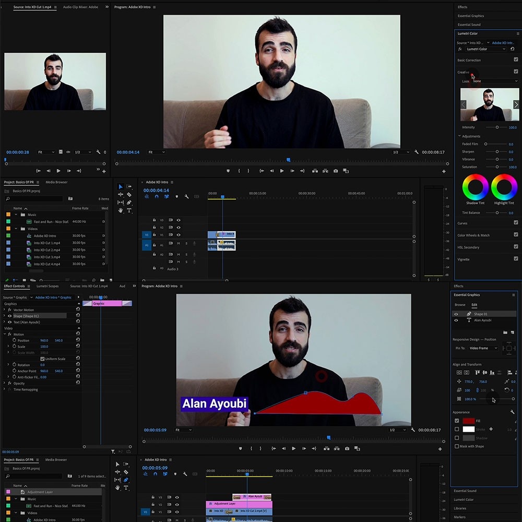Screen dimensions: 522x522
Task: Open wrench display settings in 00:00:04:14 timeline
Action: [x=186, y=196]
